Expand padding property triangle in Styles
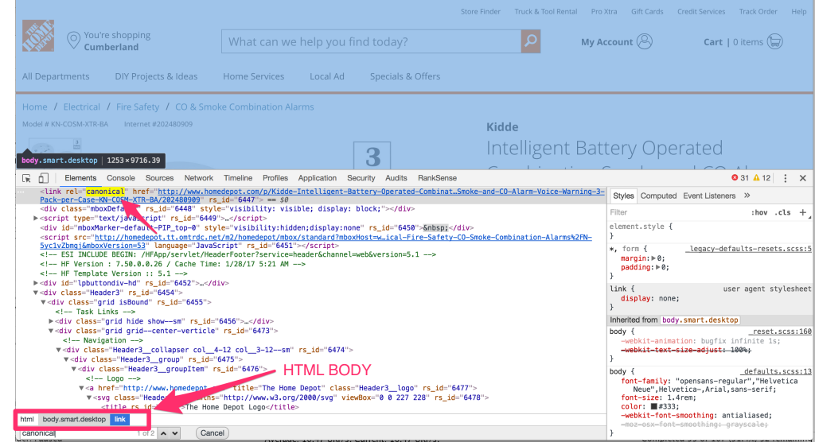 (x=658, y=267)
